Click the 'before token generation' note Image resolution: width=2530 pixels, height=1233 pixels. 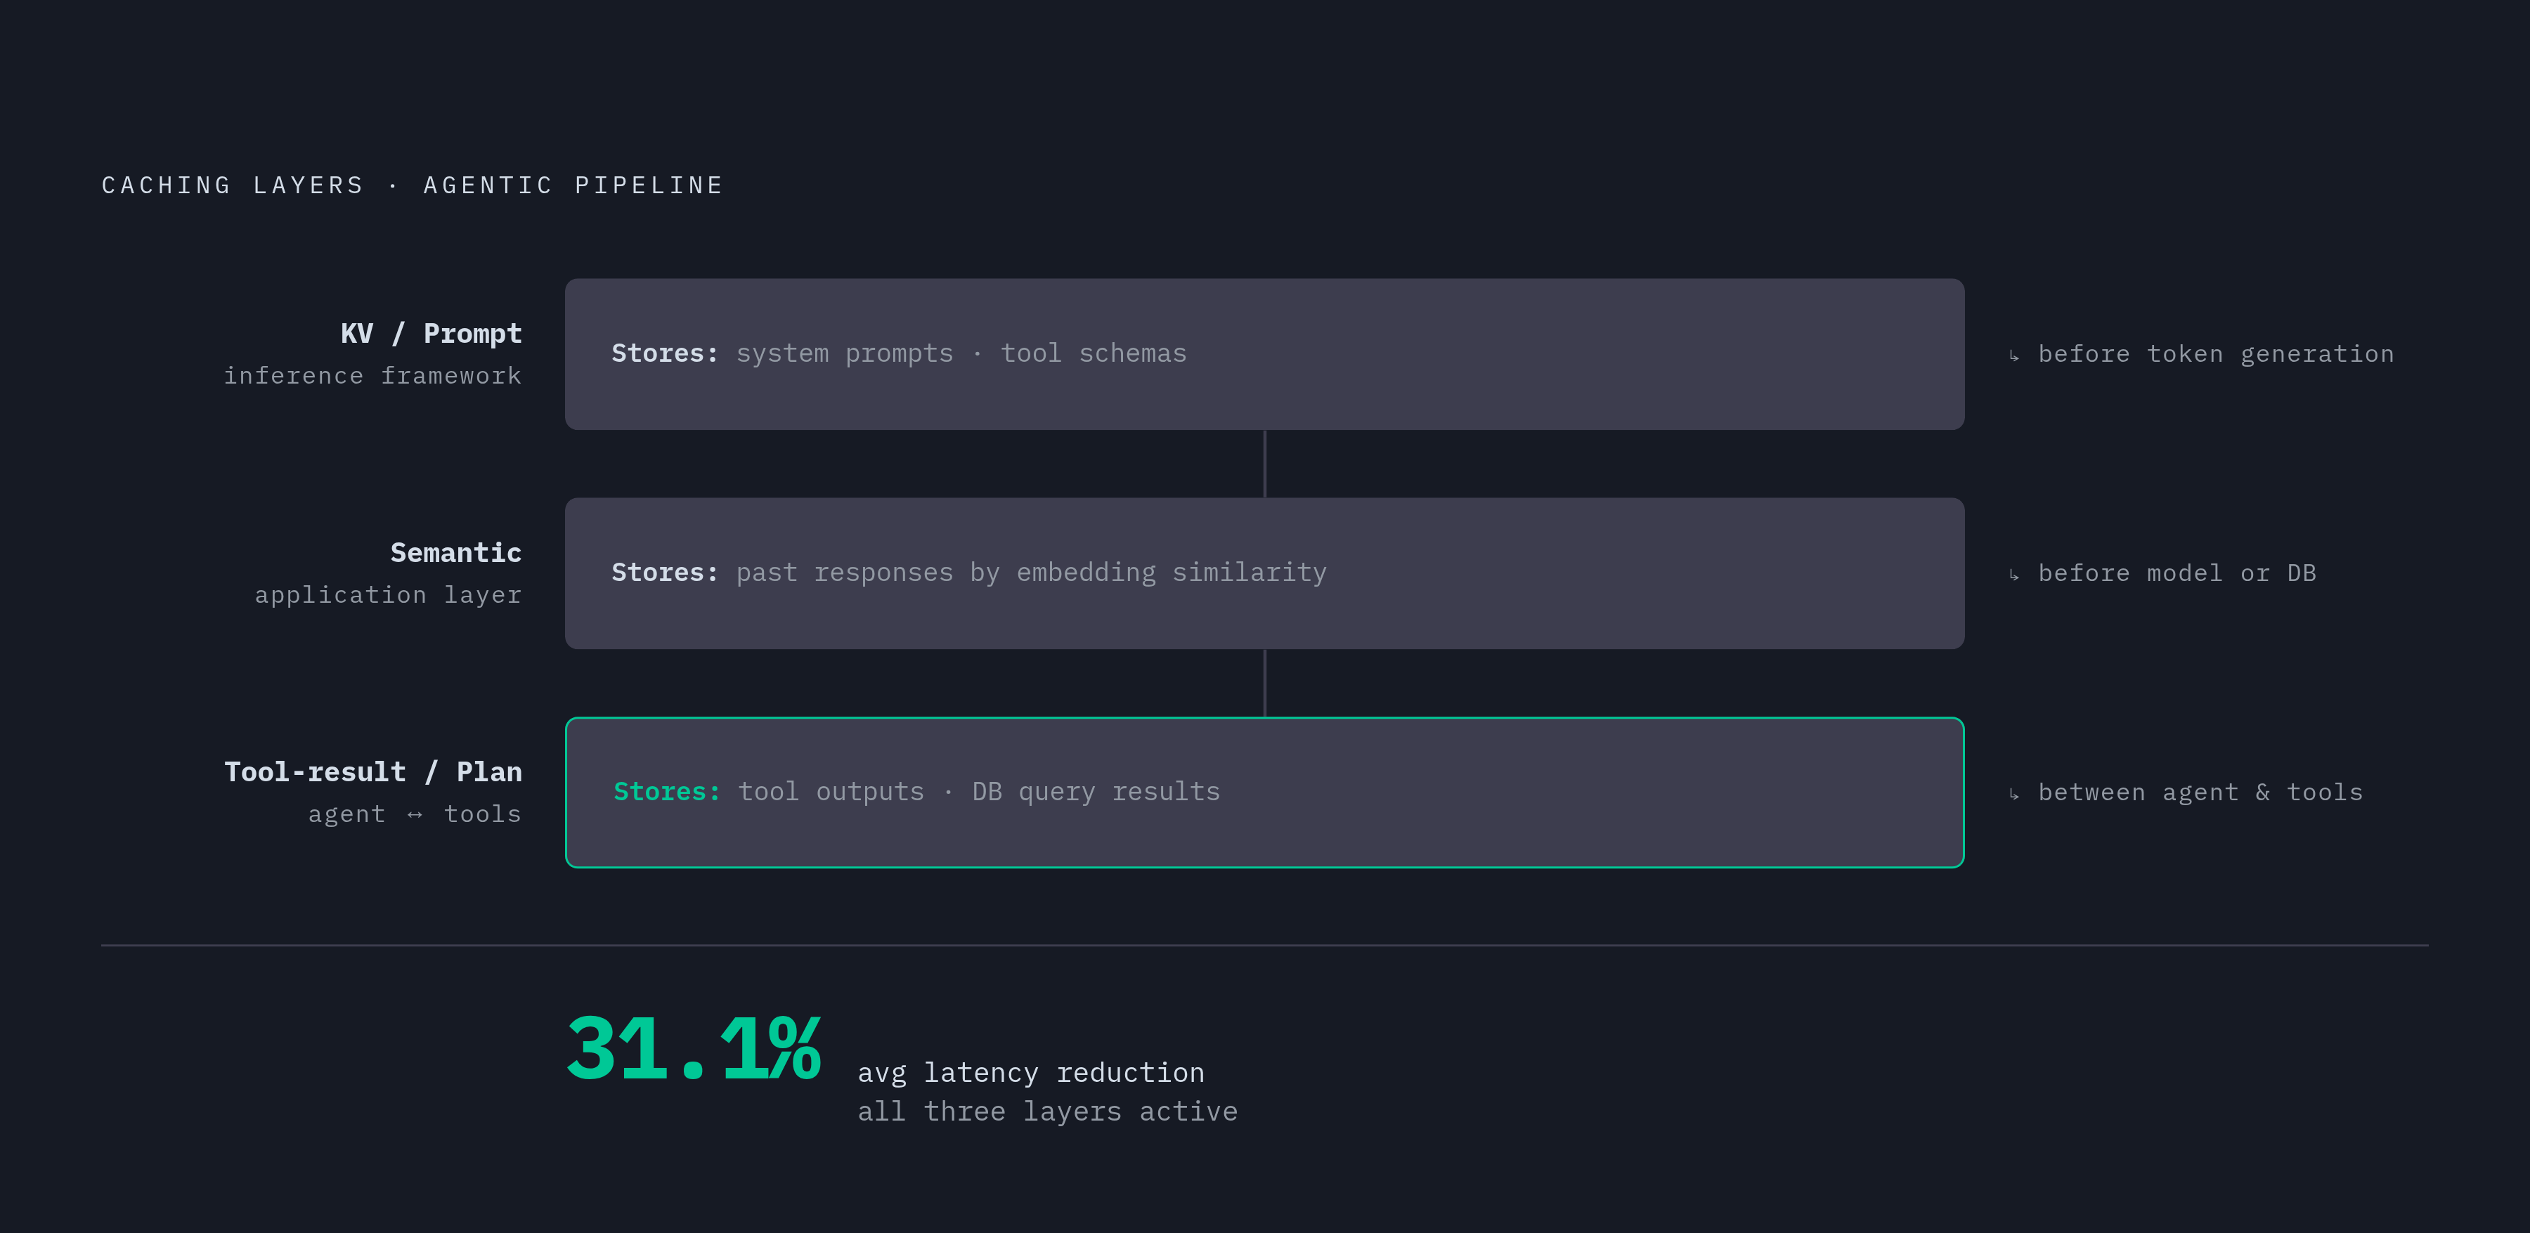[x=2216, y=354]
